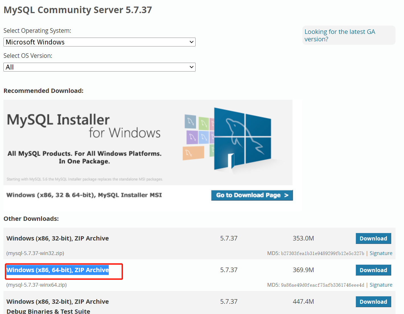Viewport: 404px width, 314px height.
Task: Download the 447.4M Debug Binaries package
Action: (373, 302)
